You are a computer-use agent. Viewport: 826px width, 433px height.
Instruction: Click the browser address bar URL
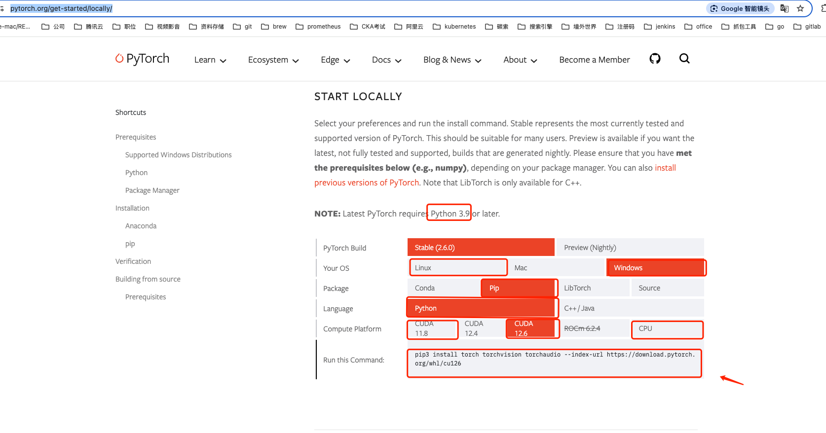point(61,8)
